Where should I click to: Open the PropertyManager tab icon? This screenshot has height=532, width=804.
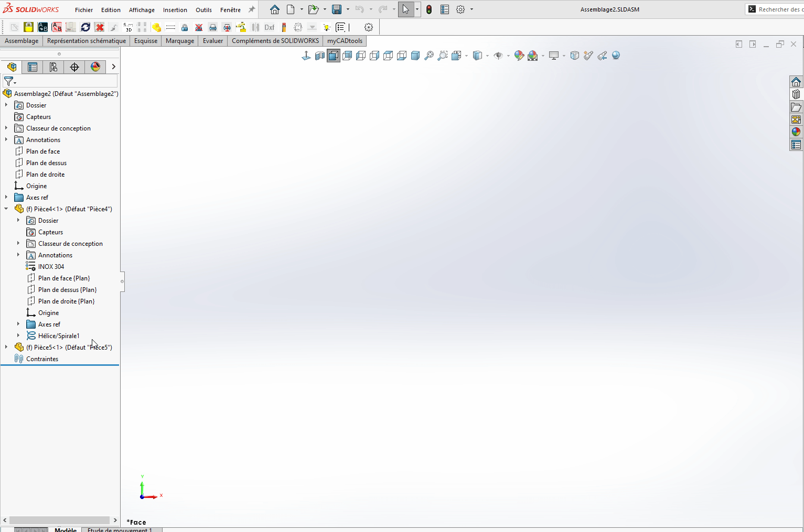(x=33, y=67)
